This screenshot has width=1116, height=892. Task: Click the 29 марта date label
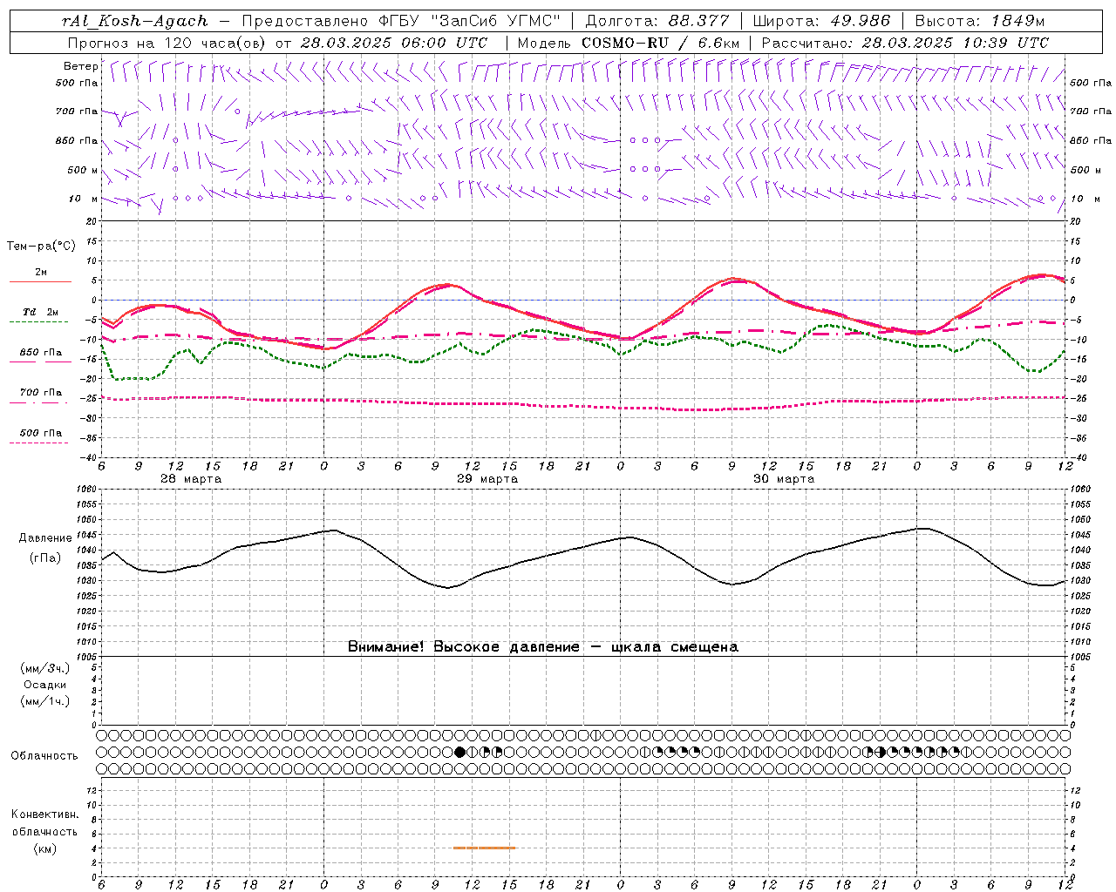(487, 479)
